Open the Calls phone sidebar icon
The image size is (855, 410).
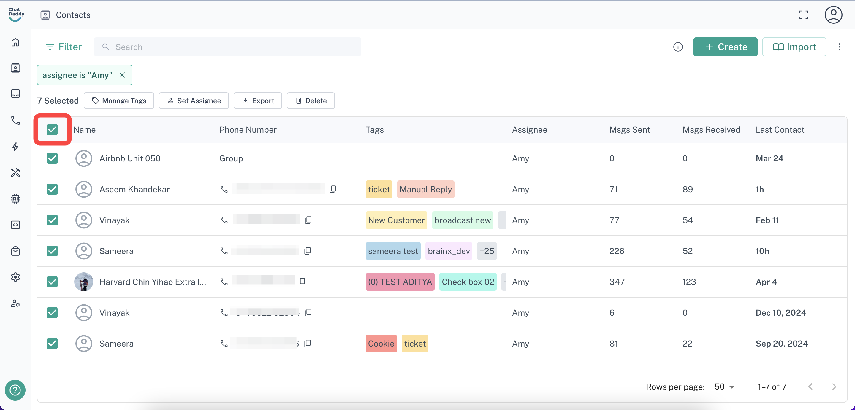(x=15, y=120)
